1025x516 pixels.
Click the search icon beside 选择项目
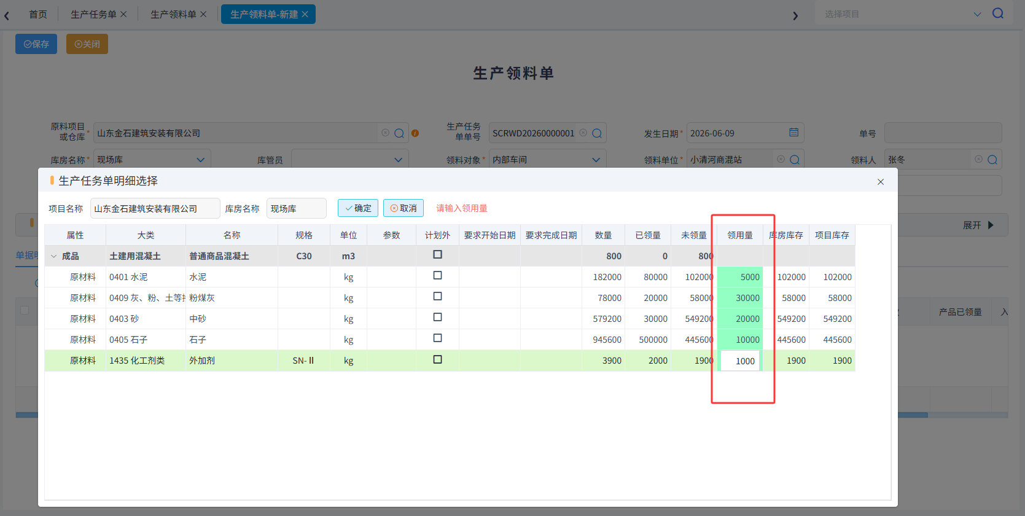(x=998, y=14)
